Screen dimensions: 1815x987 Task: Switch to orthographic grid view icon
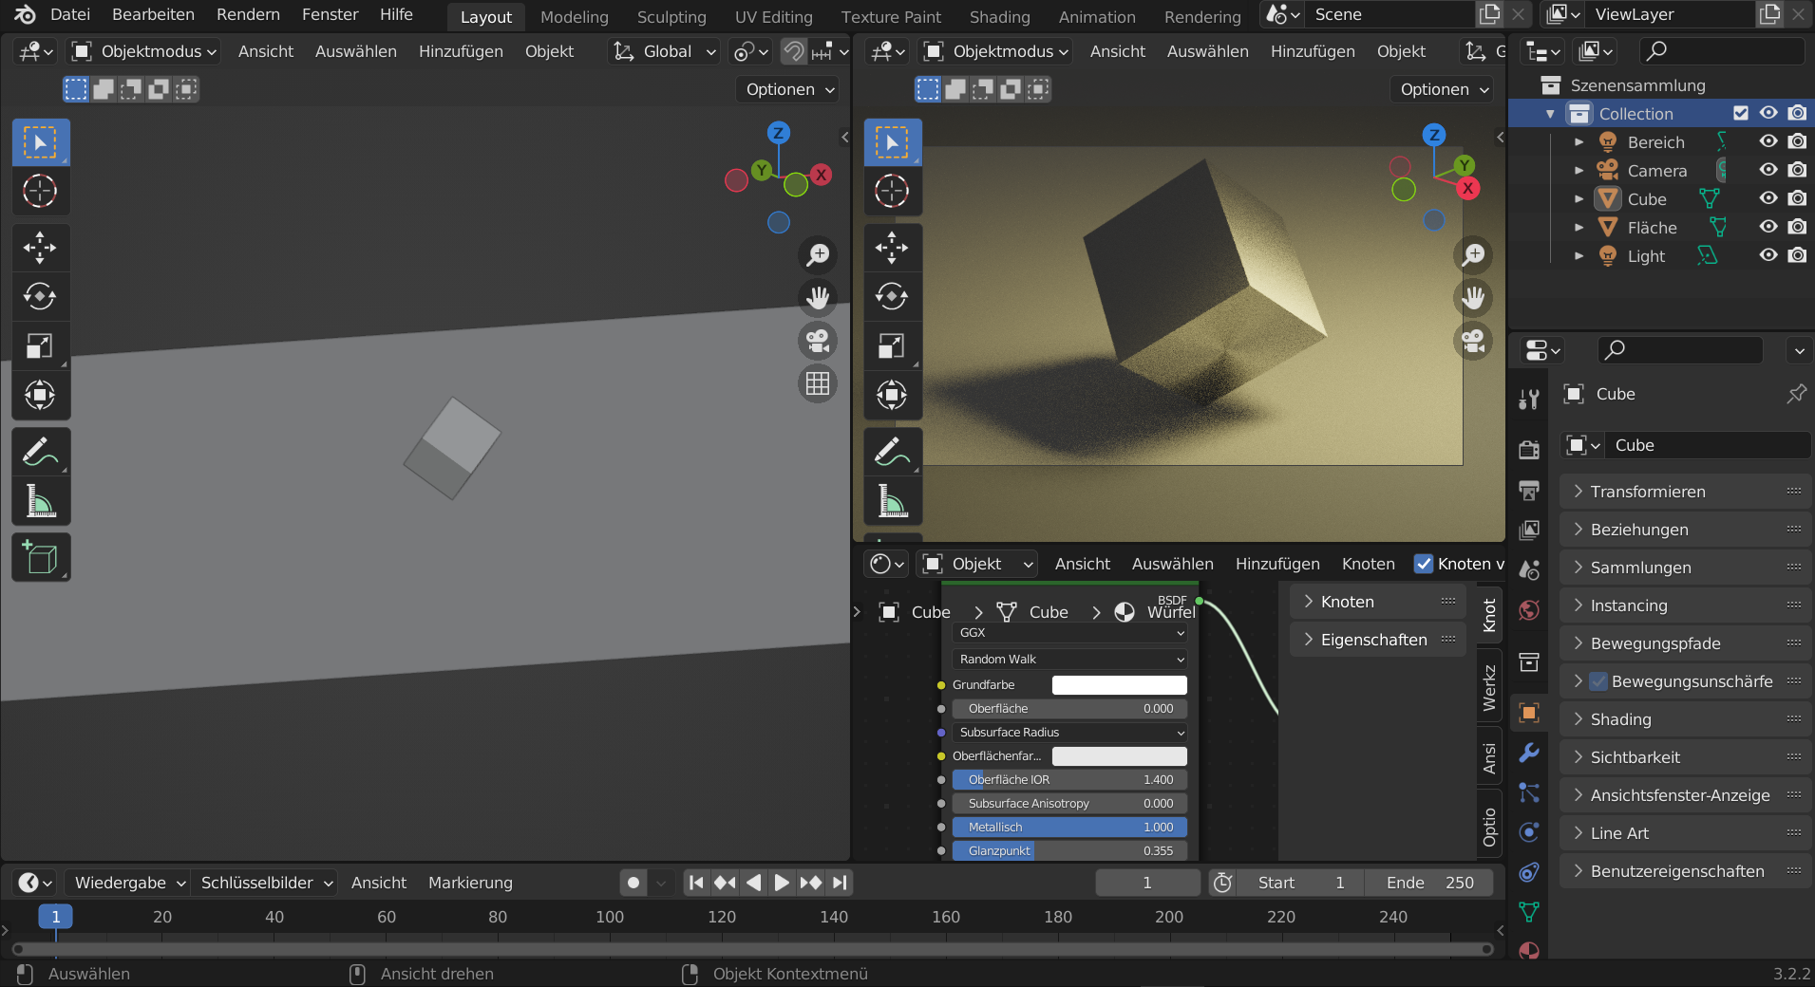point(817,383)
